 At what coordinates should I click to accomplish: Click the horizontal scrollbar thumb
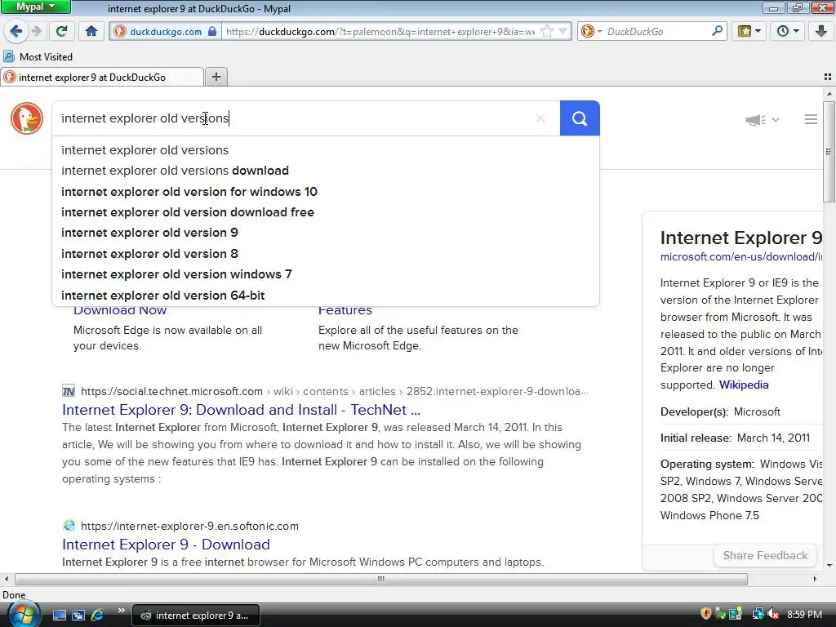pos(380,579)
